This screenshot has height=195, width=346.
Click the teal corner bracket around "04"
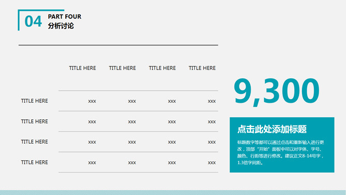[19, 20]
